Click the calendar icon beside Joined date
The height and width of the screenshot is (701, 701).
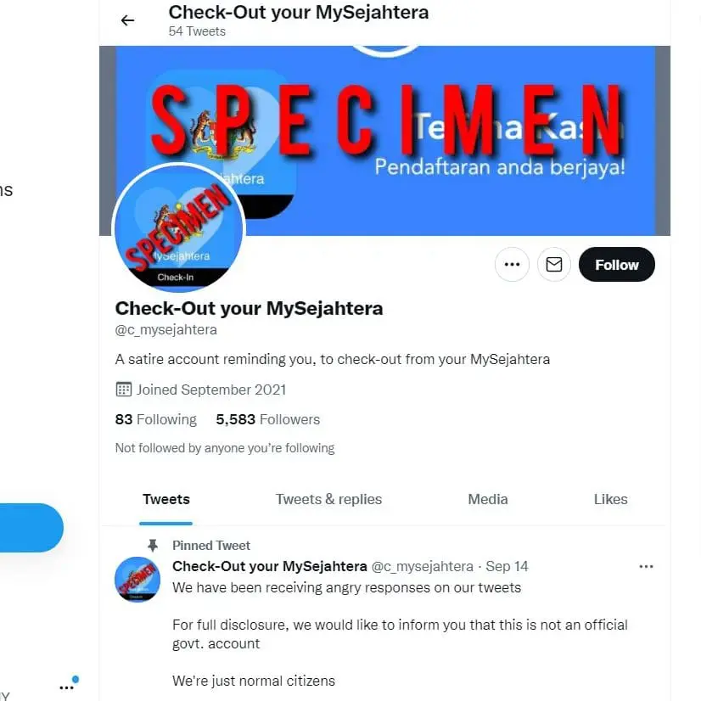coord(121,389)
